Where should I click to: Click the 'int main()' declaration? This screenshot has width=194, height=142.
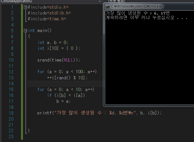click(x=40, y=31)
